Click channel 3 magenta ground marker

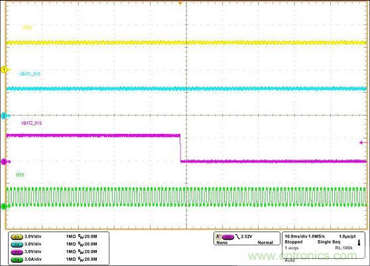4,162
